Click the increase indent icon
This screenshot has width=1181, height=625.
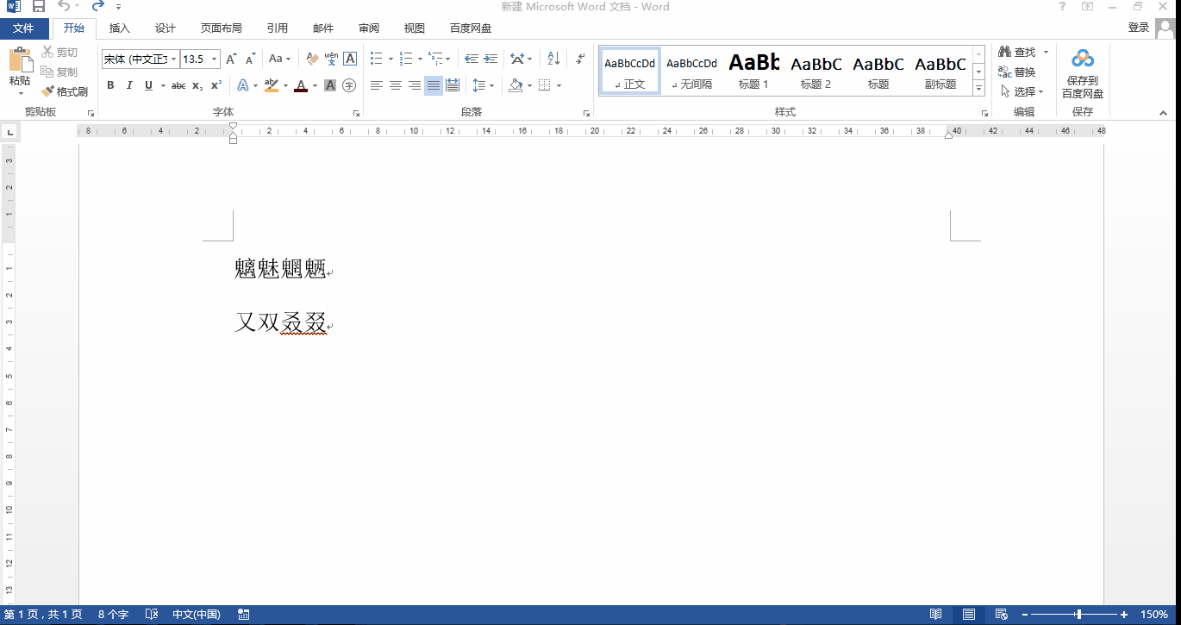tap(491, 59)
